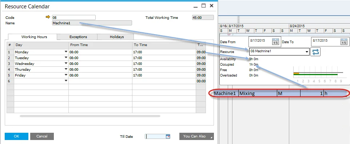Open the You Can Also menu button

[x=196, y=136]
